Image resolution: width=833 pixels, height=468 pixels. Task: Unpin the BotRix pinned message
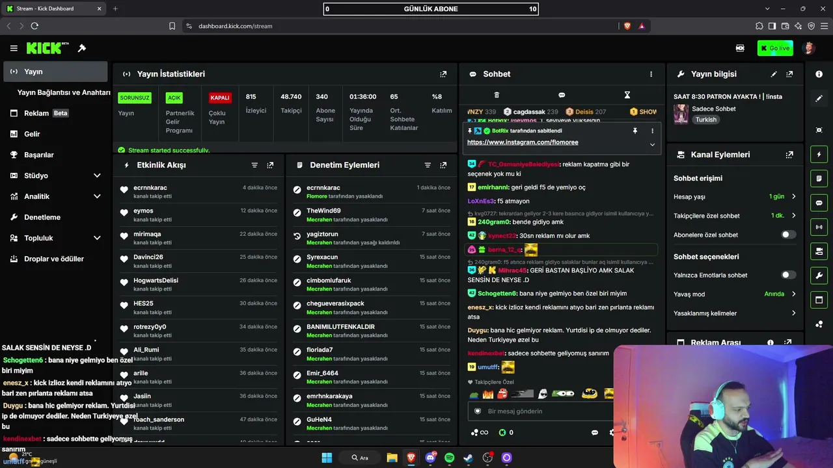tap(635, 131)
